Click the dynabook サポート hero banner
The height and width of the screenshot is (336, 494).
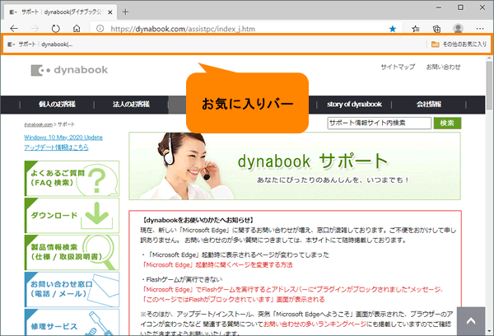coord(295,166)
